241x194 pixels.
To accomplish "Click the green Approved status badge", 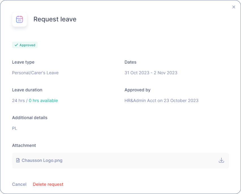I will (25, 45).
